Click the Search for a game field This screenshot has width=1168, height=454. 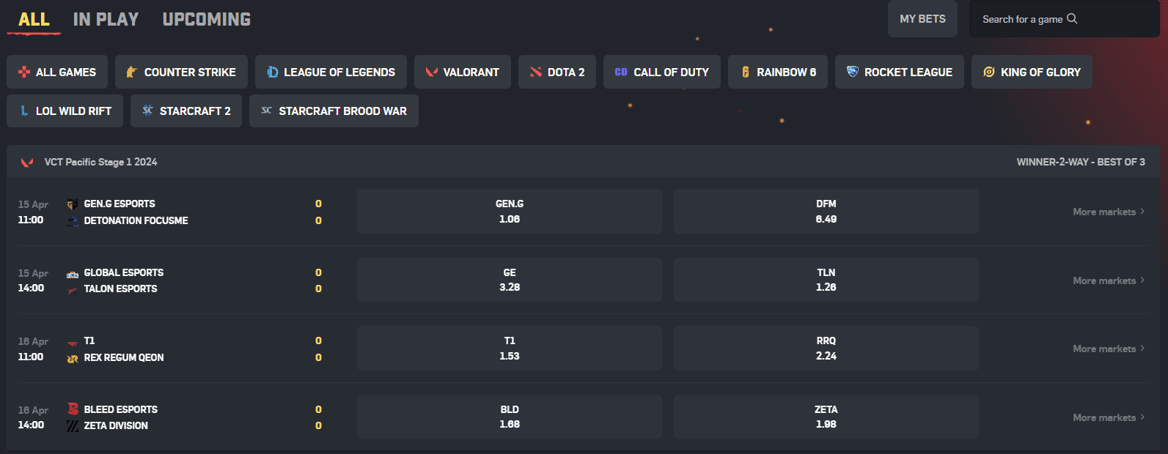1022,19
